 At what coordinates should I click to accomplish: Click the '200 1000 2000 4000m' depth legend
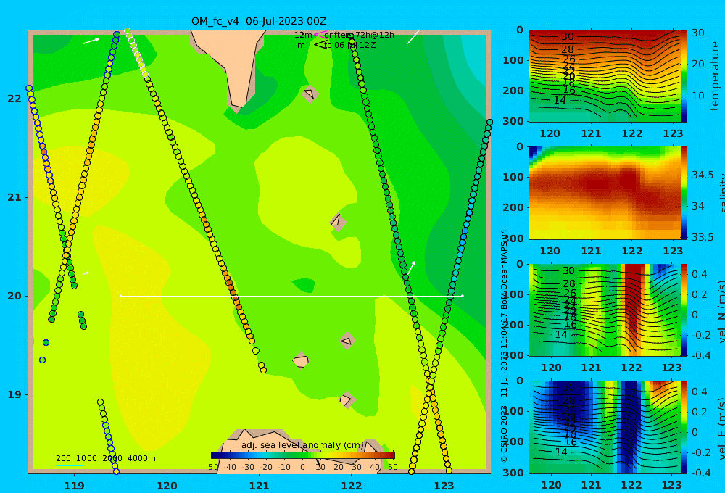coord(105,458)
